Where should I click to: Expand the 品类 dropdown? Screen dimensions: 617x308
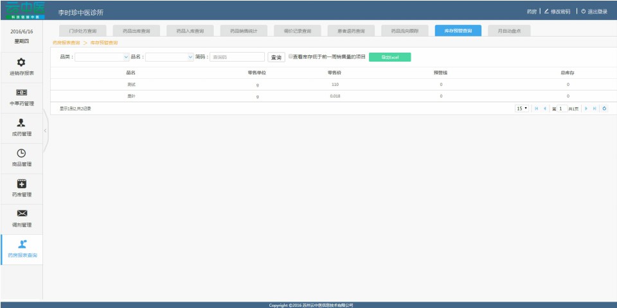[x=126, y=57]
